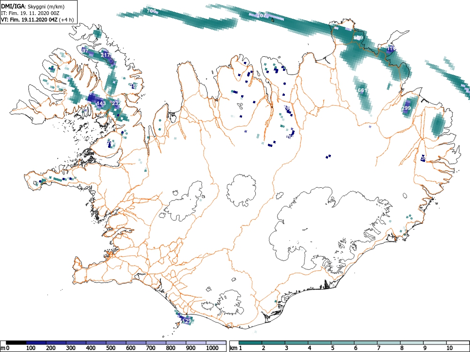Click the 'km 1' legend label
The width and height of the screenshot is (470, 352).
tap(236, 348)
